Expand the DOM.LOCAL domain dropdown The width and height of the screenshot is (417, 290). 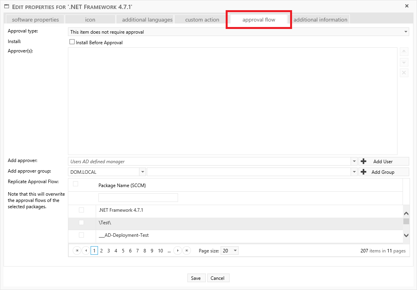143,172
